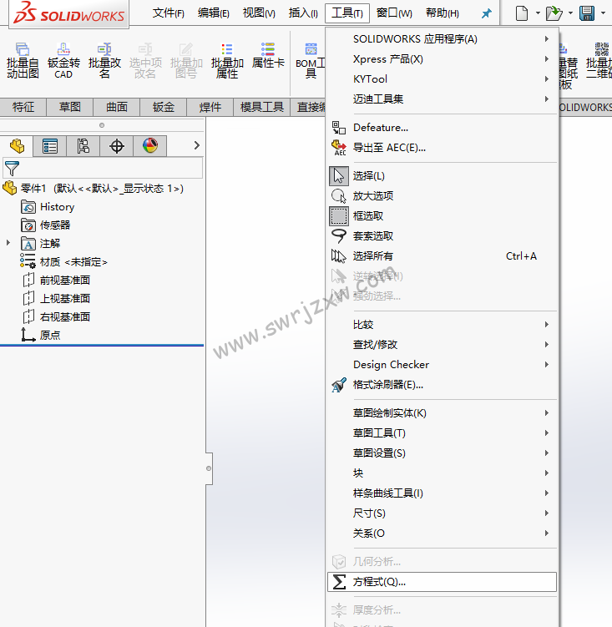This screenshot has height=627, width=612.
Task: Open the 文件(F) menu
Action: click(168, 13)
